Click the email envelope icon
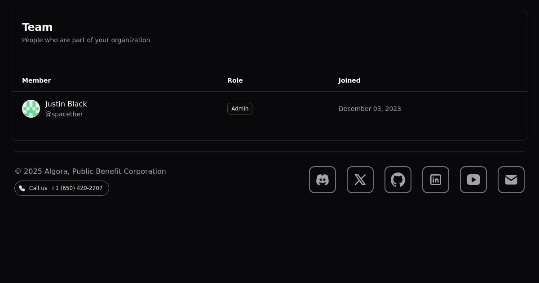 pyautogui.click(x=511, y=180)
